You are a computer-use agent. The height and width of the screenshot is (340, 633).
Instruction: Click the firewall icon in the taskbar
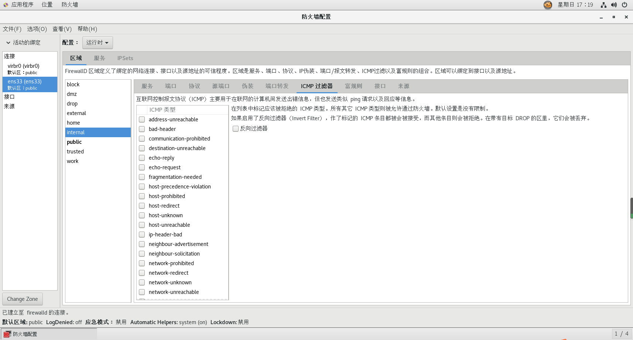[7, 334]
